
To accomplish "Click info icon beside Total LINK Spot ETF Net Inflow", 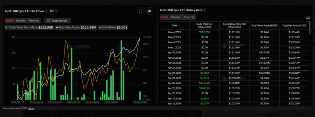I will 47,11.
